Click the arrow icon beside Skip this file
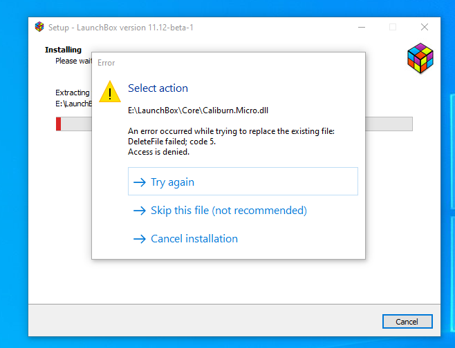The image size is (455, 348). click(140, 211)
